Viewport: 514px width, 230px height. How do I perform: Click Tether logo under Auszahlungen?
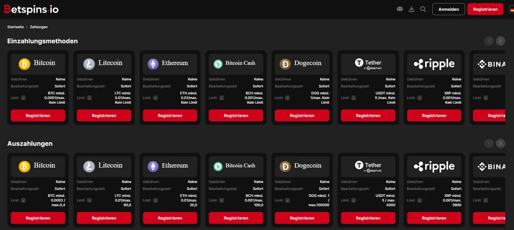pos(368,166)
